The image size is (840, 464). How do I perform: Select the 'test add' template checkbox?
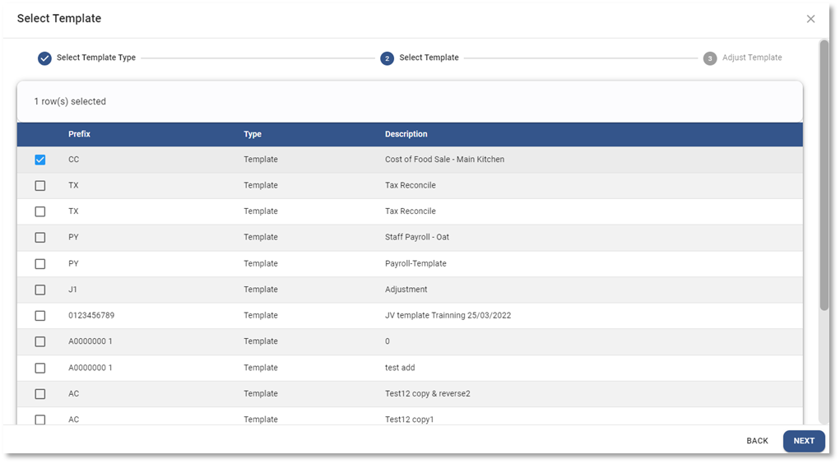(x=40, y=368)
